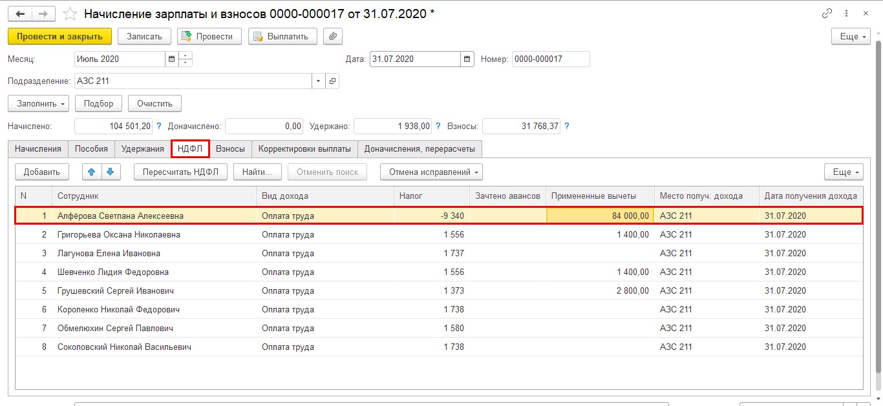The image size is (883, 406).
Task: Sort by the Налог column header
Action: [431, 196]
